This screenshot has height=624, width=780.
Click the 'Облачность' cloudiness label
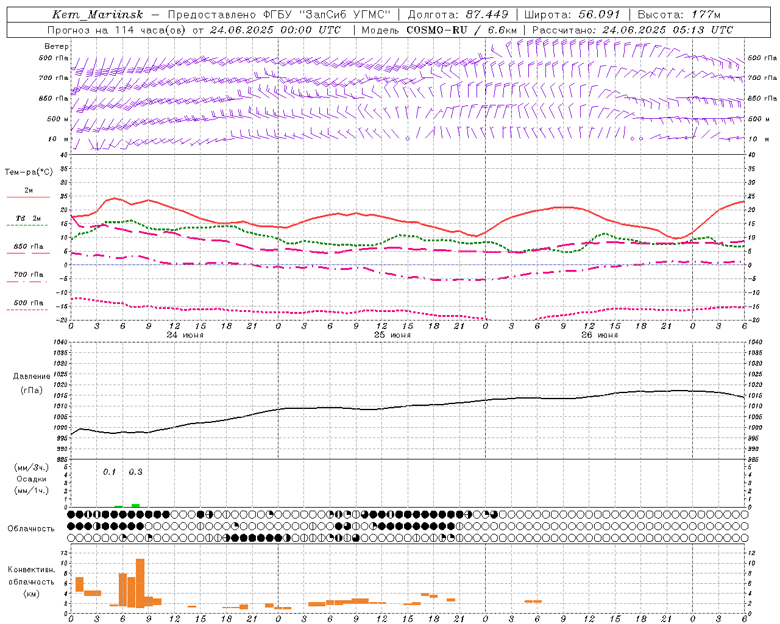point(31,529)
